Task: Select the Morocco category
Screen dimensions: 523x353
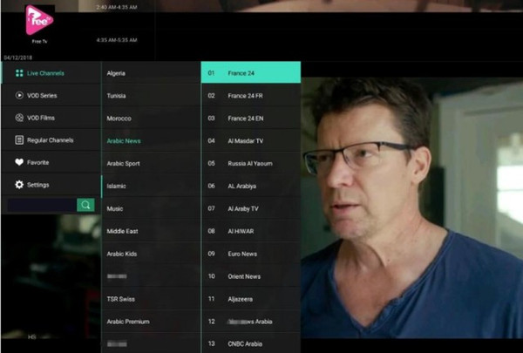Action: click(x=151, y=119)
